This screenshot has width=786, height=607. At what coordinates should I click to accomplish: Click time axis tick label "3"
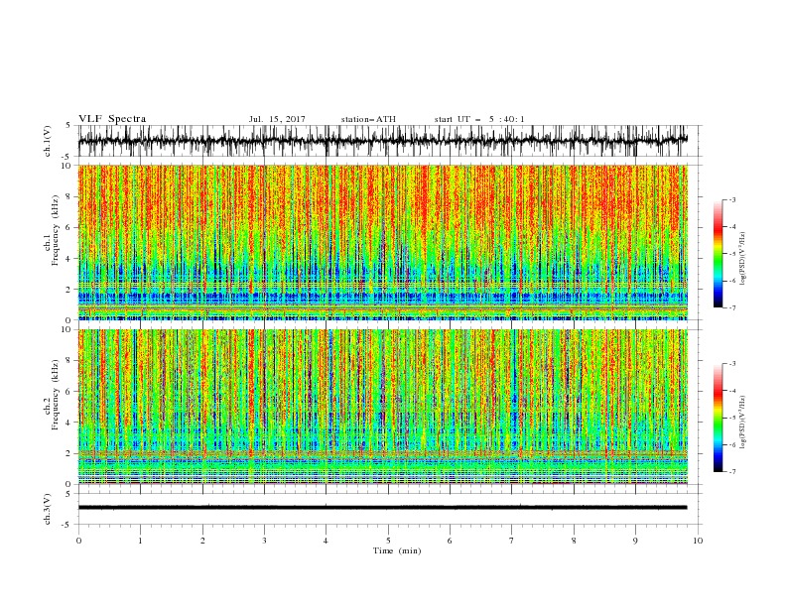pos(264,541)
